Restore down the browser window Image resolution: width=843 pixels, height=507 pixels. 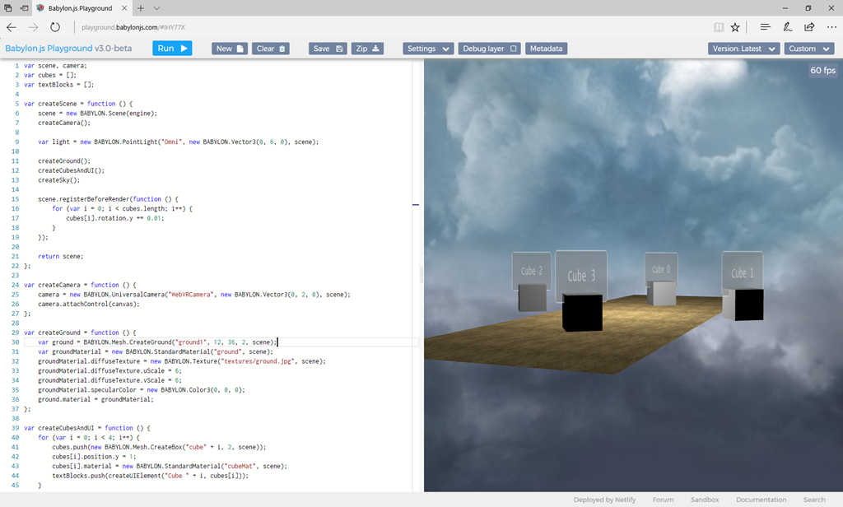click(808, 8)
